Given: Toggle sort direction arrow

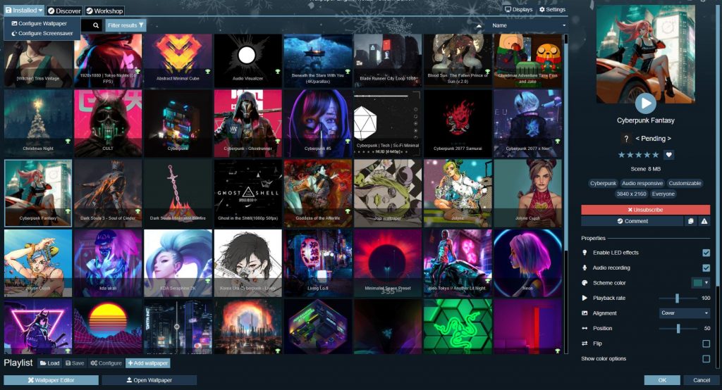Looking at the screenshot, I should pos(479,26).
